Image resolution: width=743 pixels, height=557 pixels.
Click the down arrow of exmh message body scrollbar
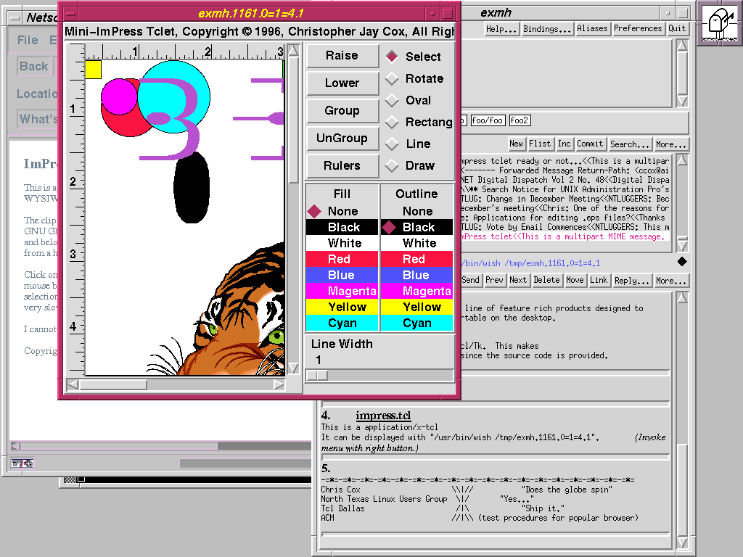coord(682,542)
